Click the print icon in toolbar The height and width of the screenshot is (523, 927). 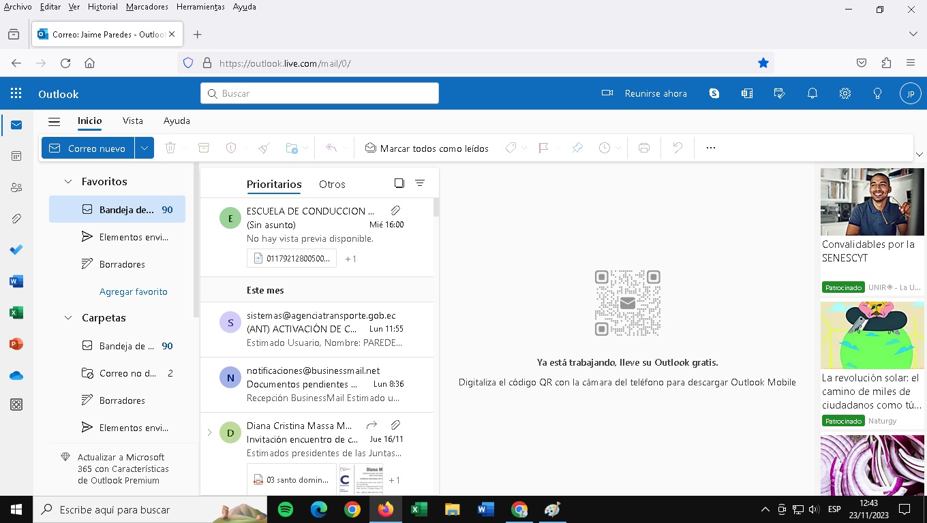[x=644, y=148]
